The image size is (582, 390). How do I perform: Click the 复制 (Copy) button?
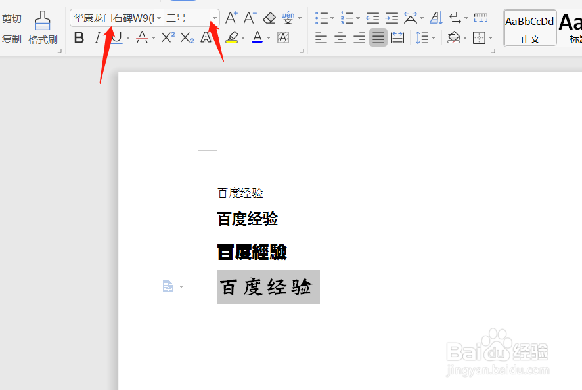pos(11,39)
